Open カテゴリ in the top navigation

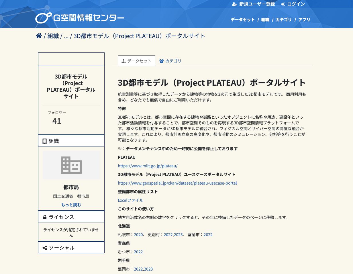(284, 20)
